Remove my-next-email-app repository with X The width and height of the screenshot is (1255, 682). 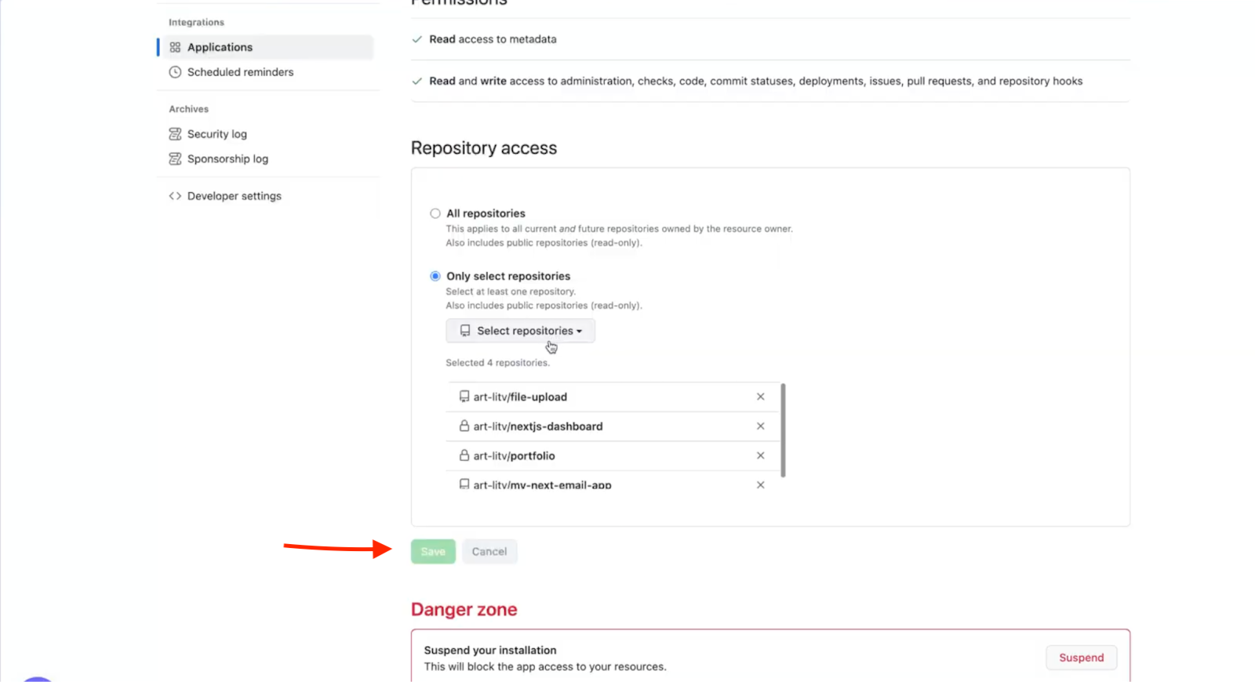pos(760,485)
